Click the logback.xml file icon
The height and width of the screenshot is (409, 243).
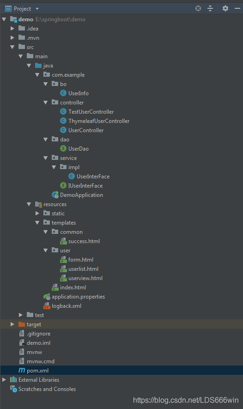click(47, 305)
